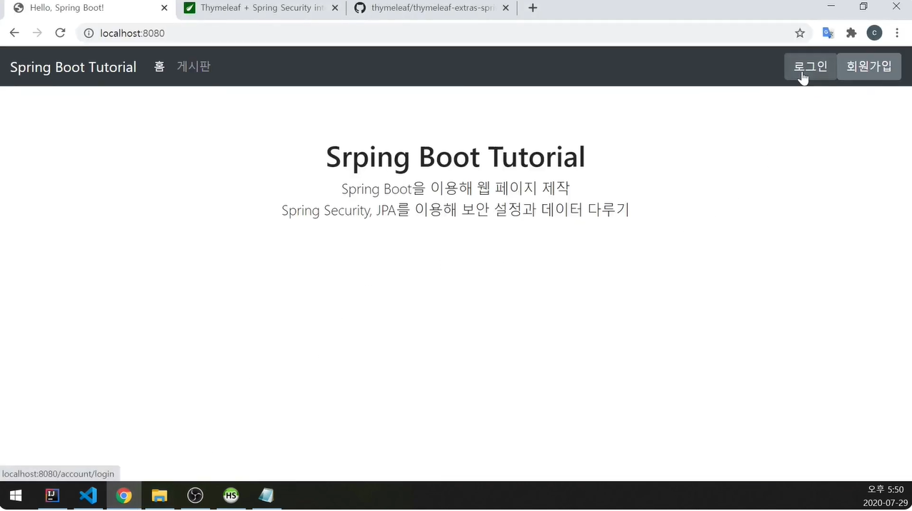Open Visual Studio Code from the taskbar
Screen dimensions: 912x511
pyautogui.click(x=88, y=495)
